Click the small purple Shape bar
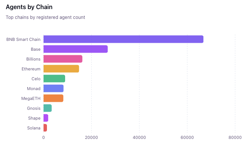Screen dimensions: 248x148 click(46, 118)
